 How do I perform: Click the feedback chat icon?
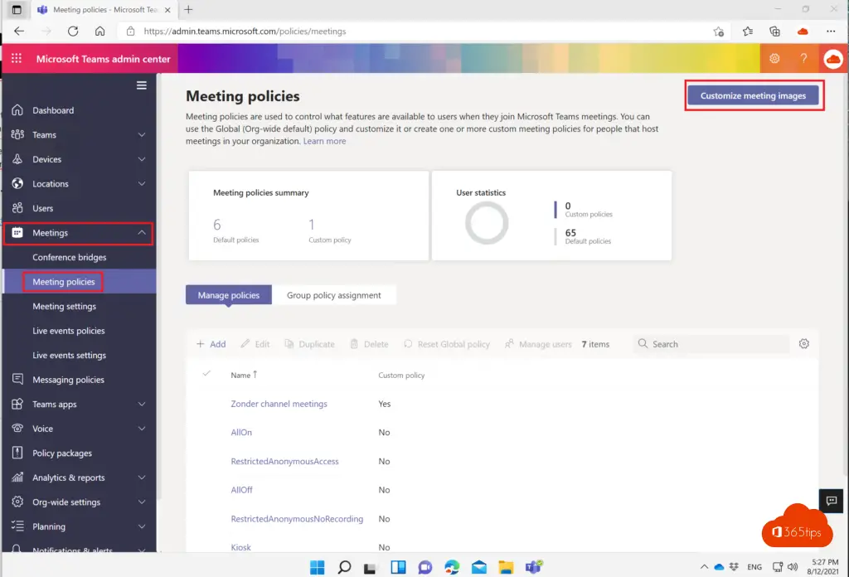point(831,500)
